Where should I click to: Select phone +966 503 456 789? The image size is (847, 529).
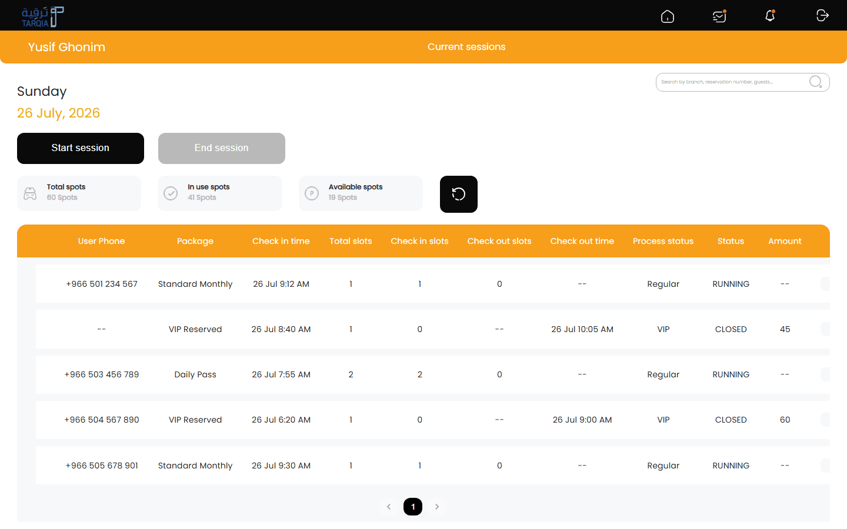102,374
